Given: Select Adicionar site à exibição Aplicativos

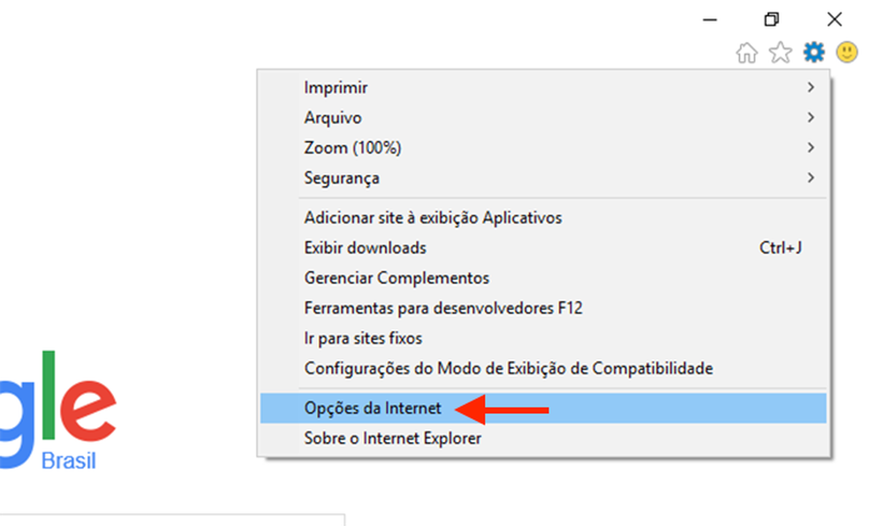Looking at the screenshot, I should coord(434,217).
